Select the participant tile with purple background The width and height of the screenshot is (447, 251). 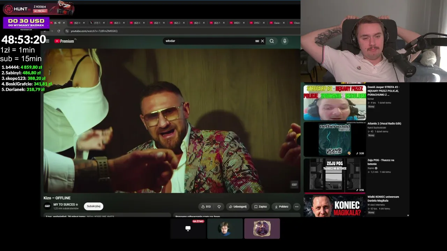coord(262,229)
